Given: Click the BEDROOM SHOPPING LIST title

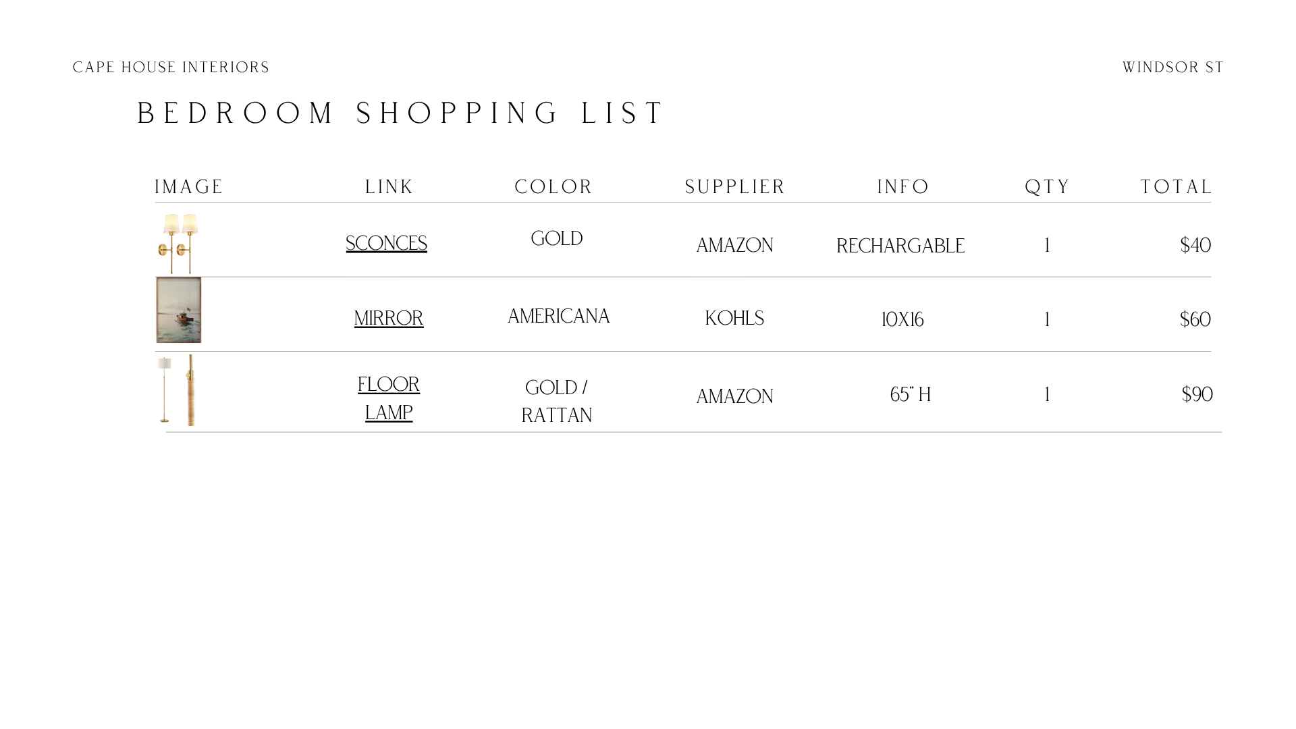Looking at the screenshot, I should click(401, 113).
